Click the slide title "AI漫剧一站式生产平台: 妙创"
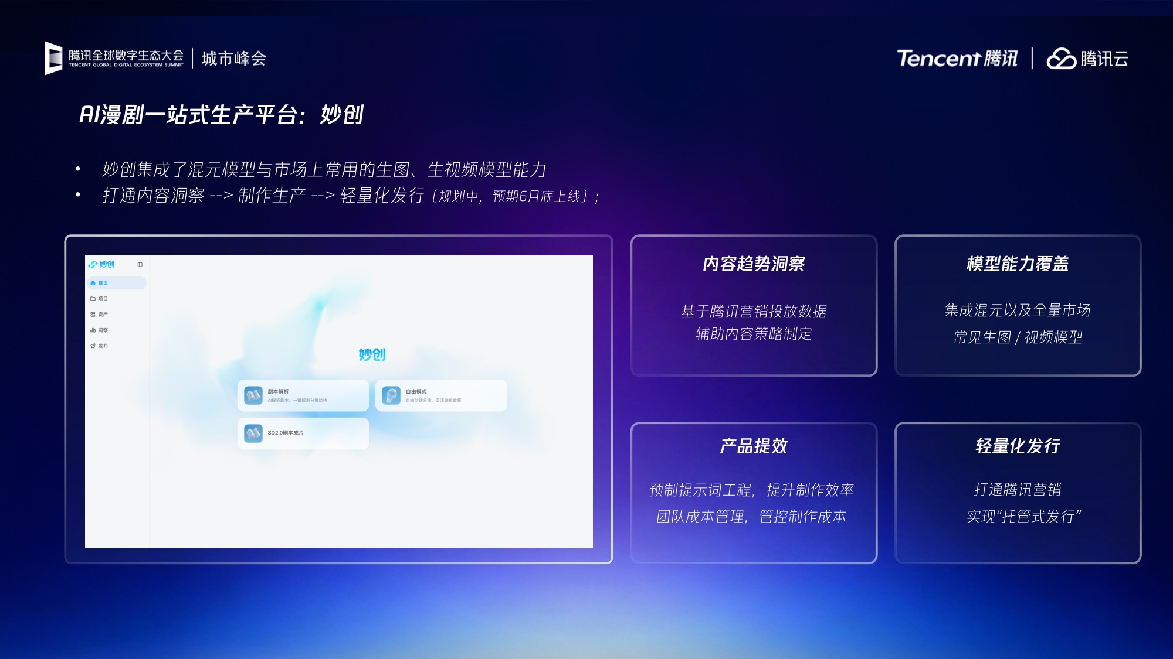The height and width of the screenshot is (659, 1173). point(222,115)
